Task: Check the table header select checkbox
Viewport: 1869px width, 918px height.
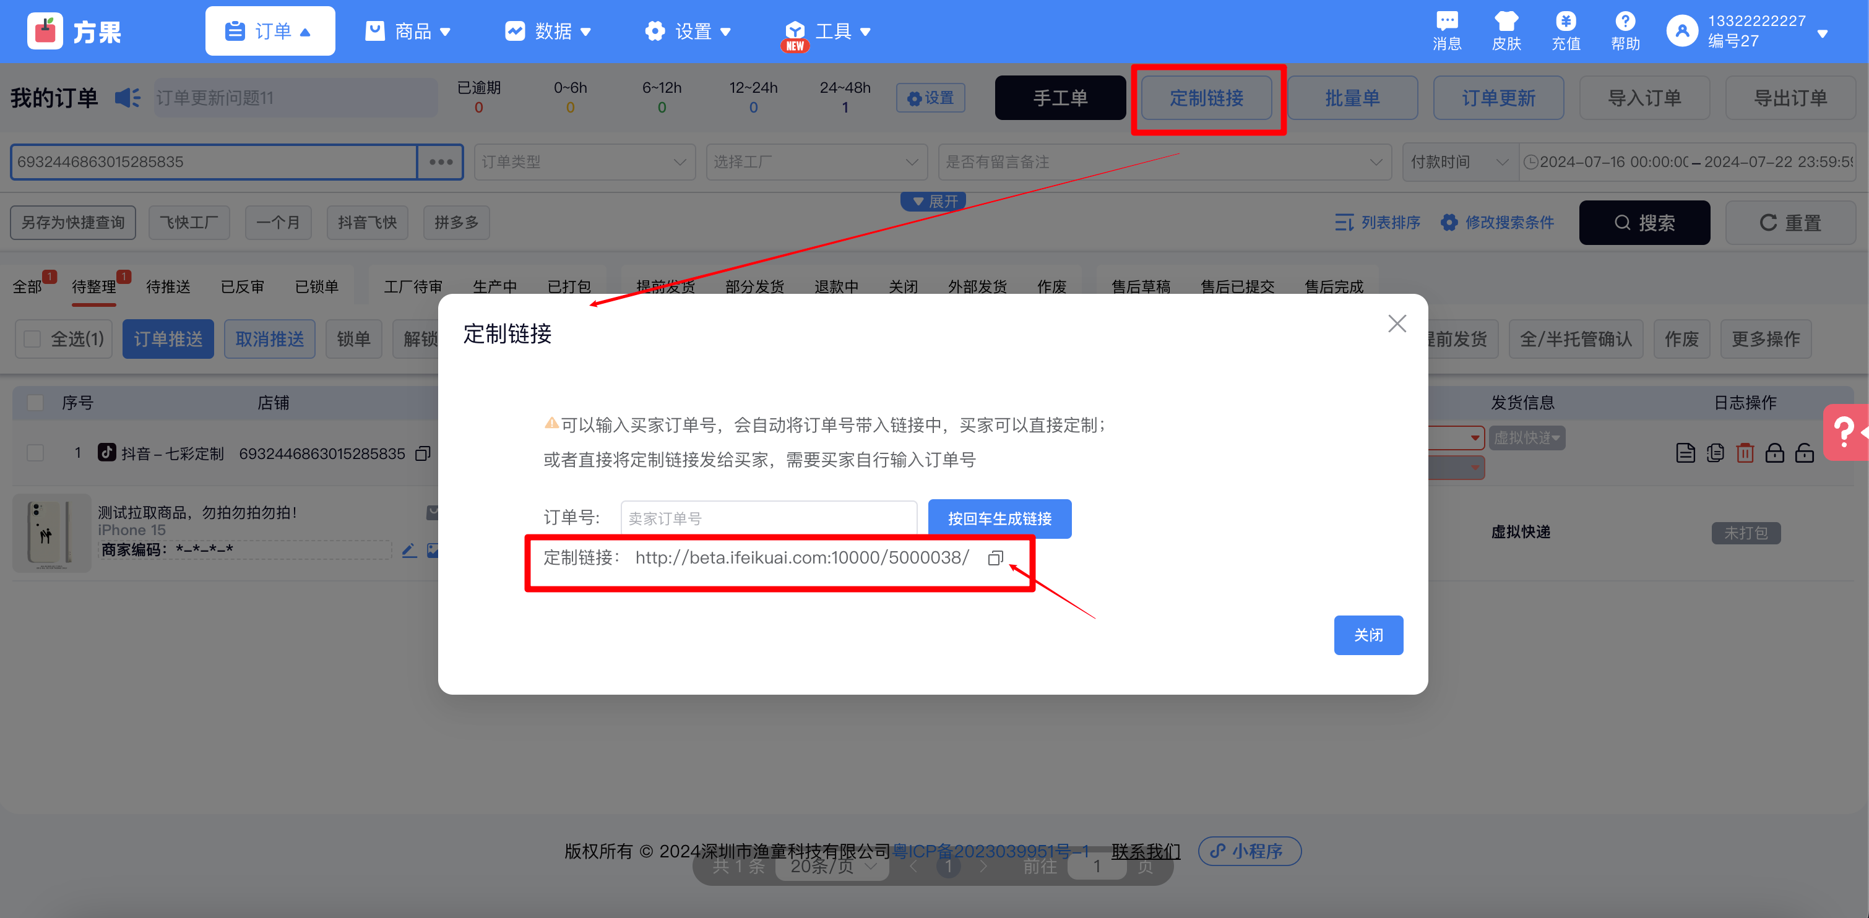Action: pos(35,403)
